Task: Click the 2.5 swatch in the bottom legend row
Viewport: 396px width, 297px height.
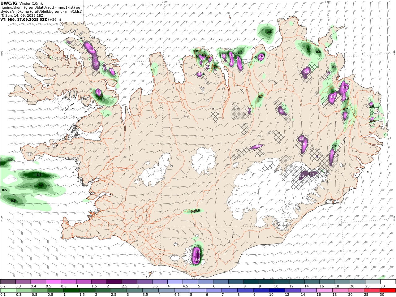Action: click(x=119, y=291)
